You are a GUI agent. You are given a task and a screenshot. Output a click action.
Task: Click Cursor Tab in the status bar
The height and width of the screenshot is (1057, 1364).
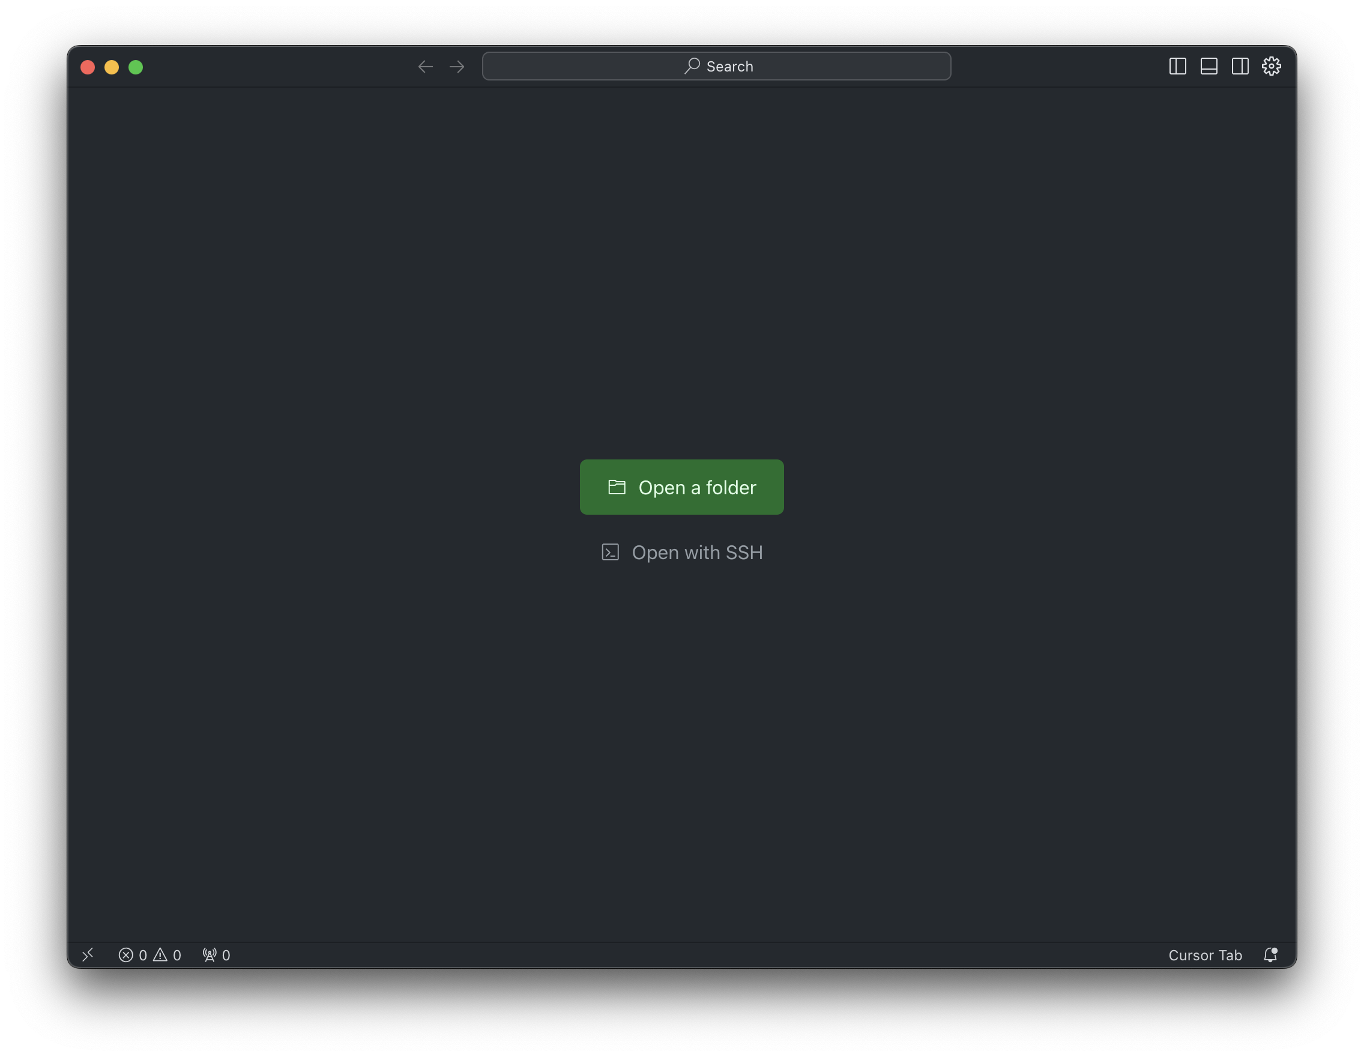click(1205, 955)
